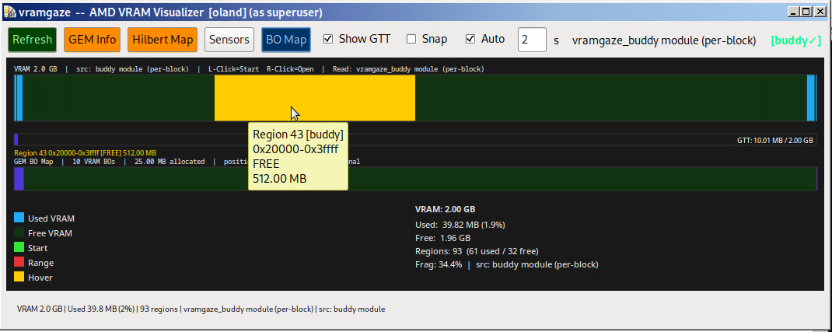
Task: Click the purple block in GEM BO map
Action: click(x=19, y=179)
